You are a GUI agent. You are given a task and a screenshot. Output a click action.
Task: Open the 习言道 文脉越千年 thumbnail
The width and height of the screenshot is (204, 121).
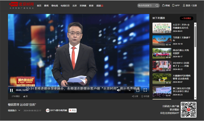tap(162, 41)
